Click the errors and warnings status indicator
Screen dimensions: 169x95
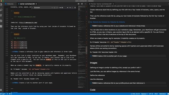tap(2, 94)
